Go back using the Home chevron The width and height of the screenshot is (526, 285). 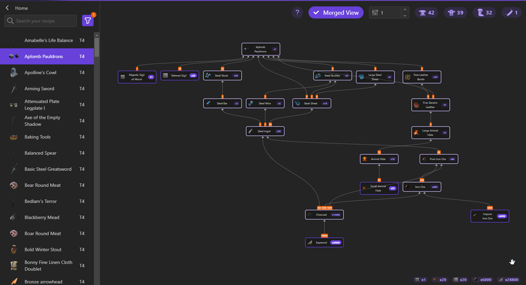coord(7,8)
